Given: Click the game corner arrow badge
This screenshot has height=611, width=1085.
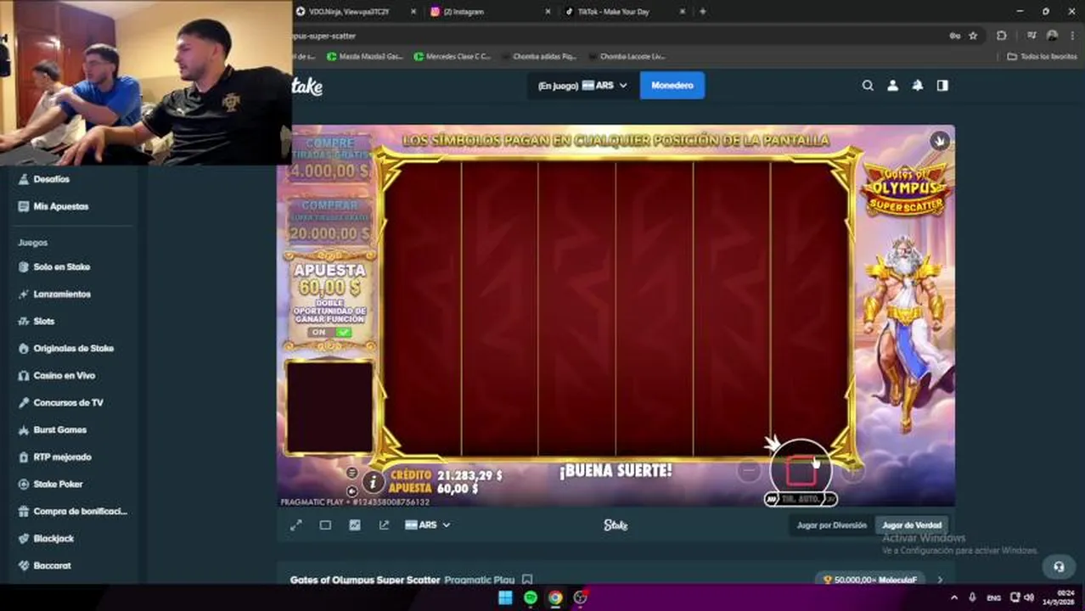Looking at the screenshot, I should [939, 141].
